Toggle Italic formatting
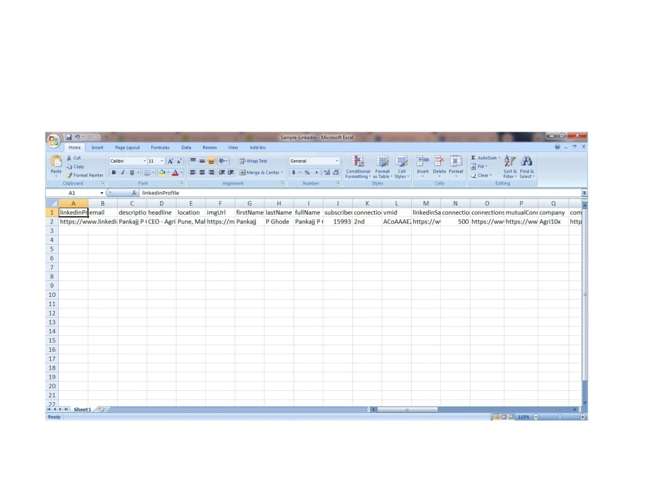 [123, 173]
